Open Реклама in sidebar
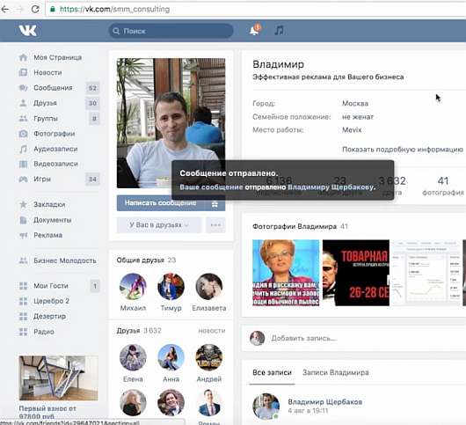The image size is (466, 425). tap(48, 235)
